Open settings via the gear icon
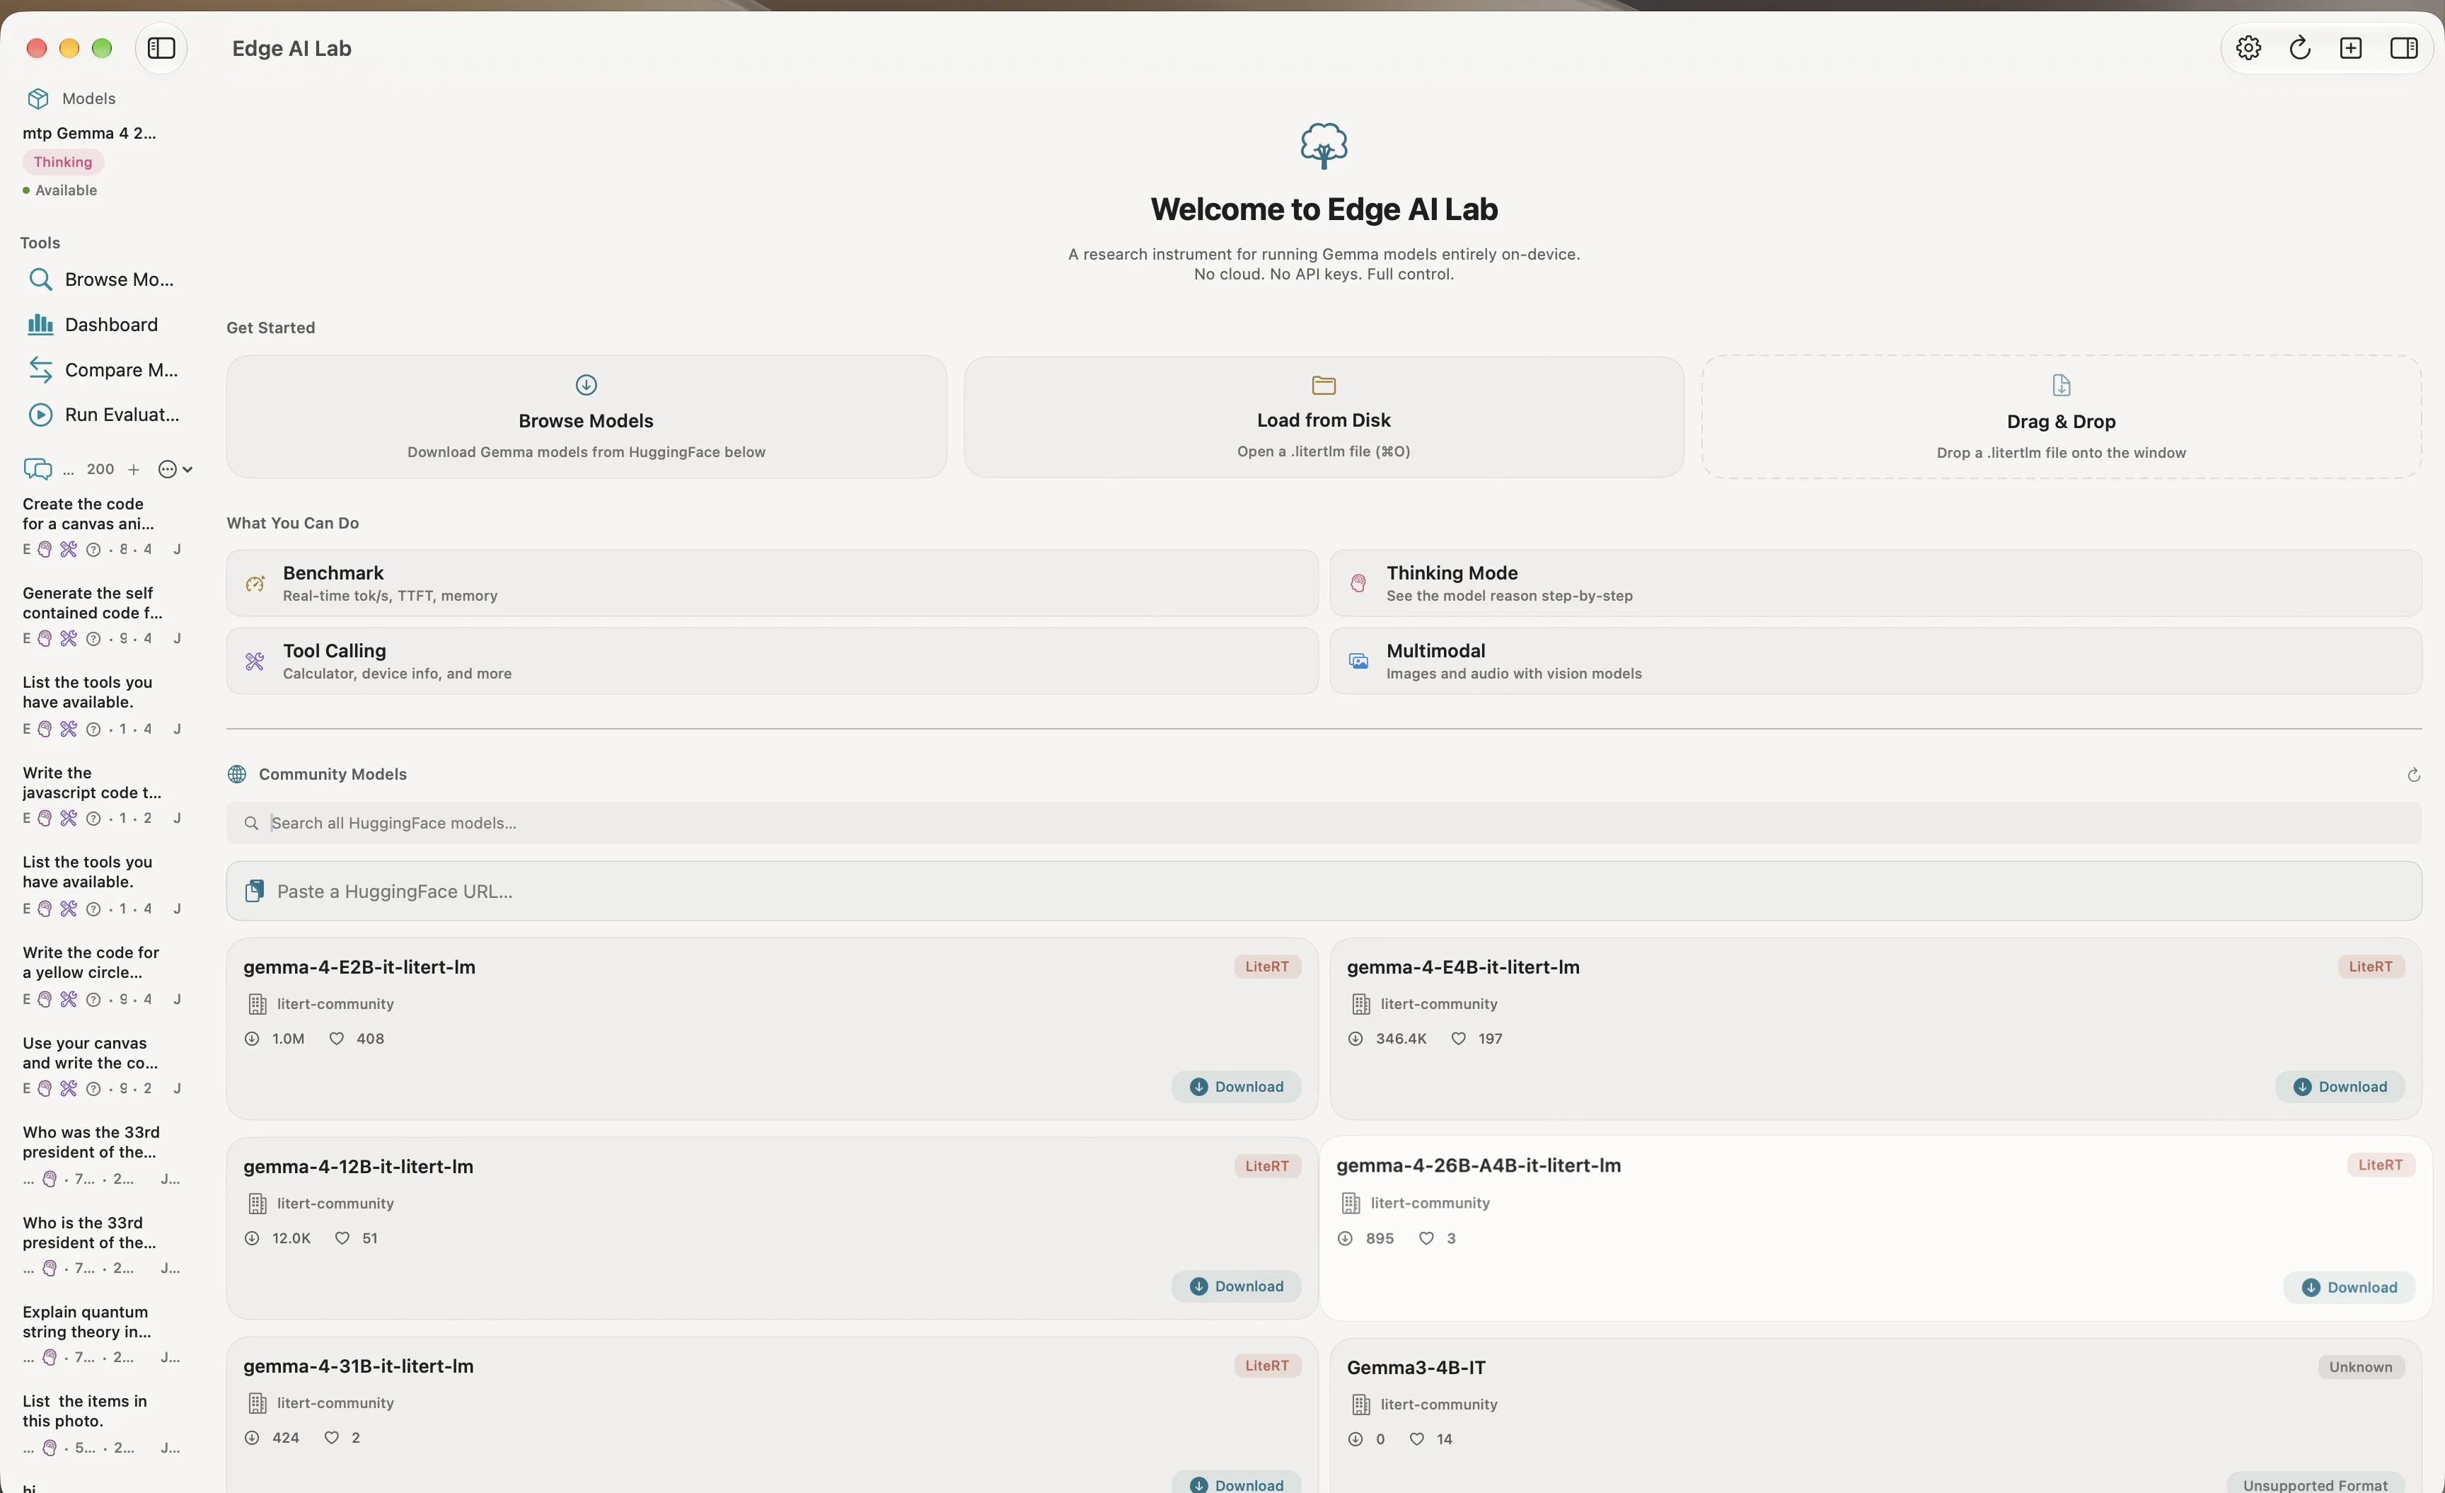 (x=2248, y=47)
